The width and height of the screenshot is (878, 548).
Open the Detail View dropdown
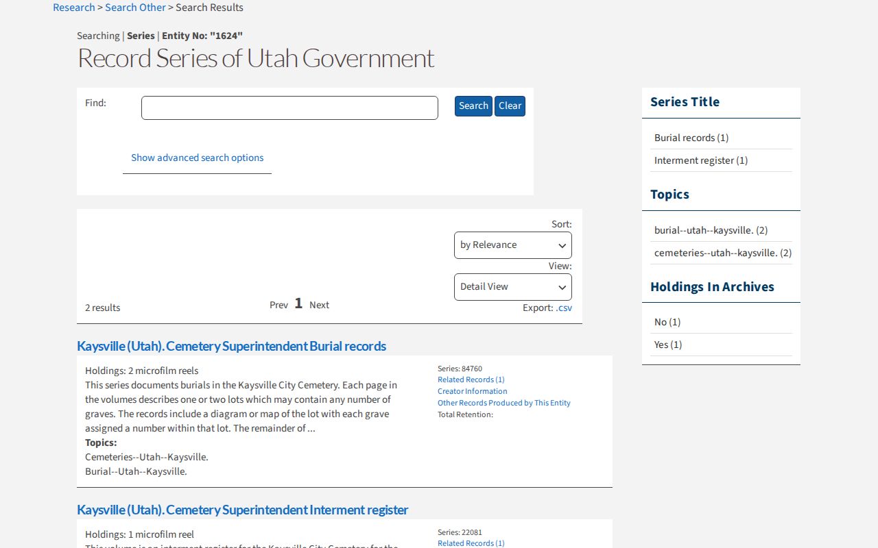tap(513, 287)
